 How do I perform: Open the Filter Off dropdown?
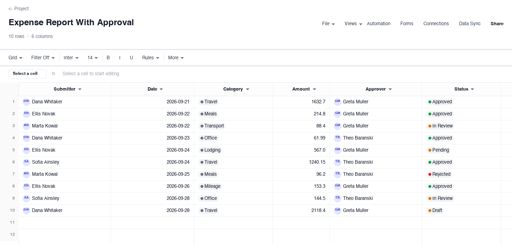tap(43, 58)
